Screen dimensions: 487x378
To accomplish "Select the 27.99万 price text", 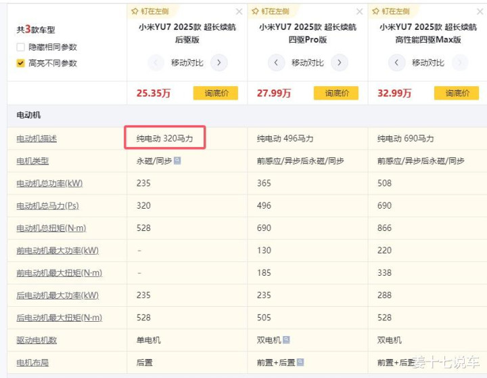I will point(274,93).
